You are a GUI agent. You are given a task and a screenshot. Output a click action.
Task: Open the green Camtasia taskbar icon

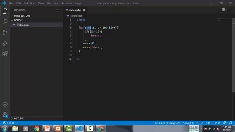coord(69,129)
